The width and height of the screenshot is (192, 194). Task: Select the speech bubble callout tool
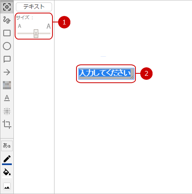point(7,59)
